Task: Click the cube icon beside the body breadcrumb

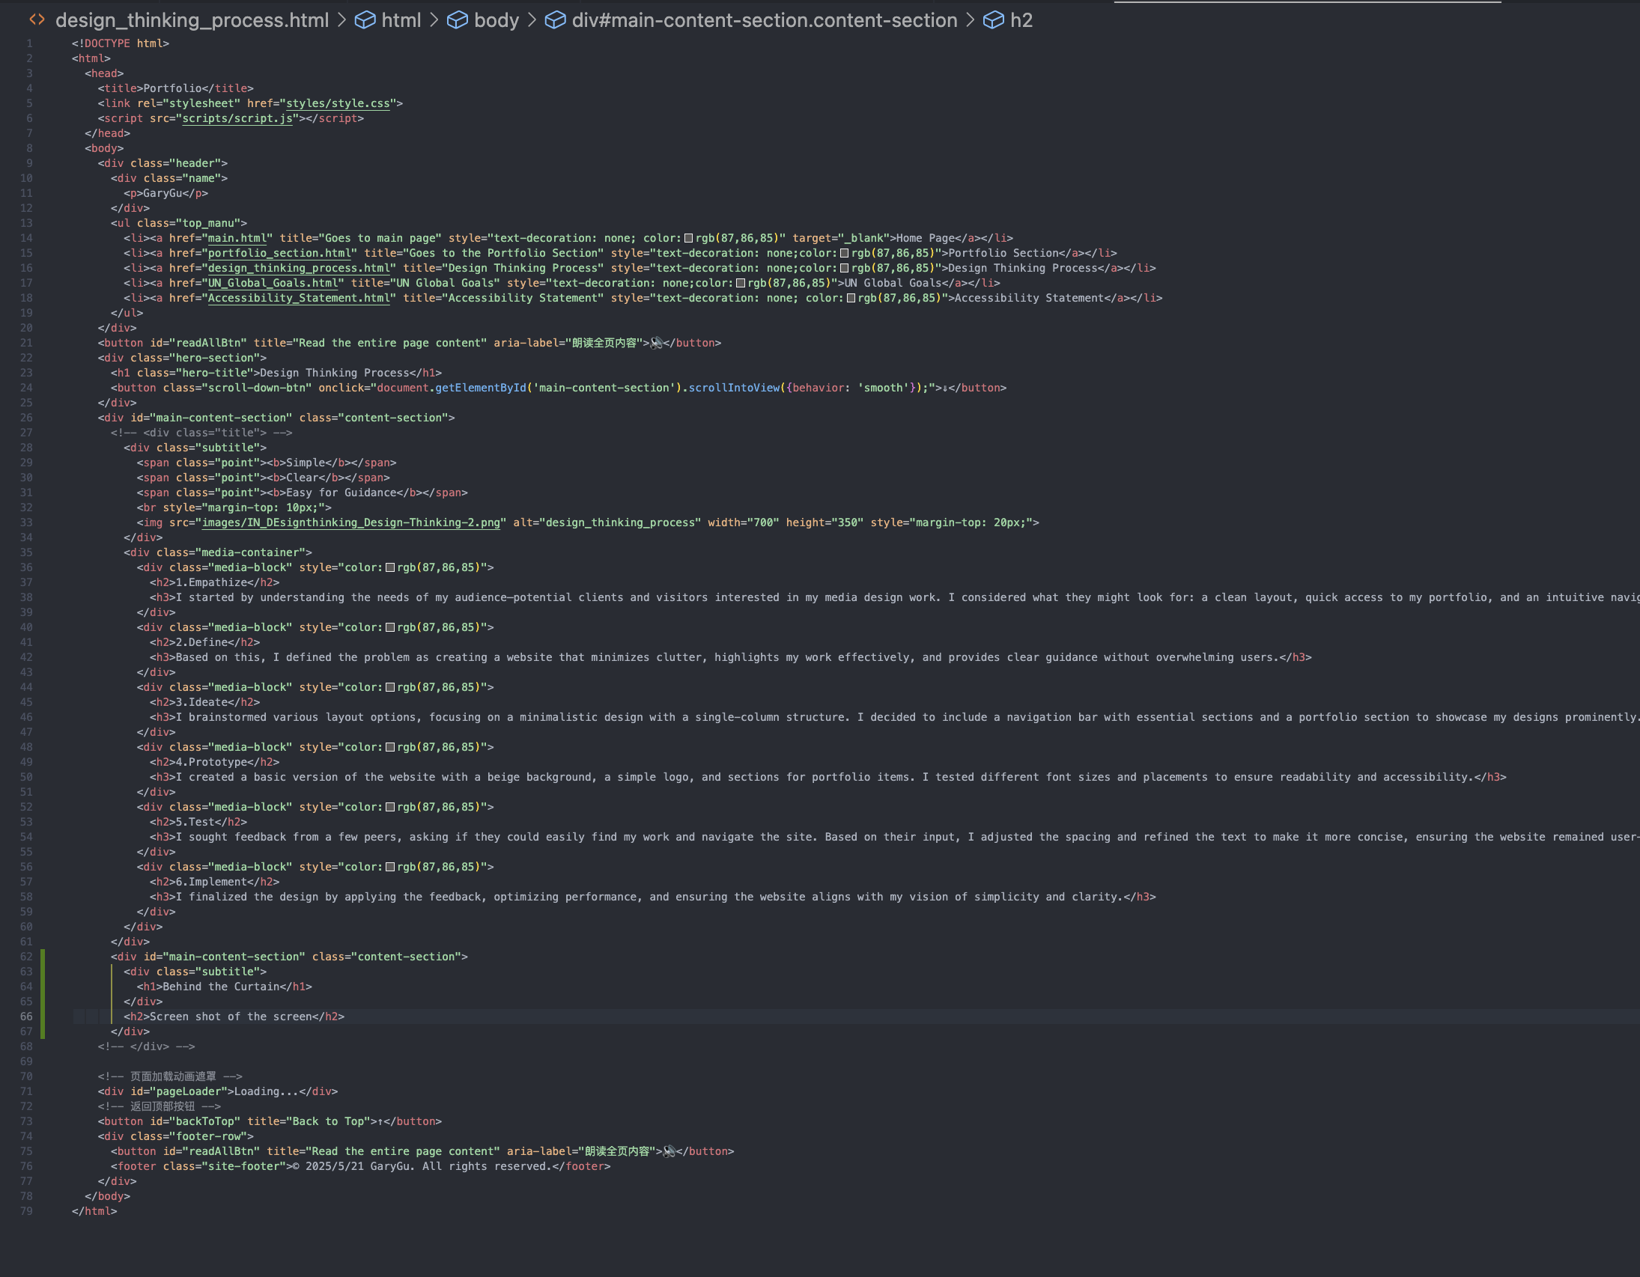Action: pyautogui.click(x=458, y=20)
